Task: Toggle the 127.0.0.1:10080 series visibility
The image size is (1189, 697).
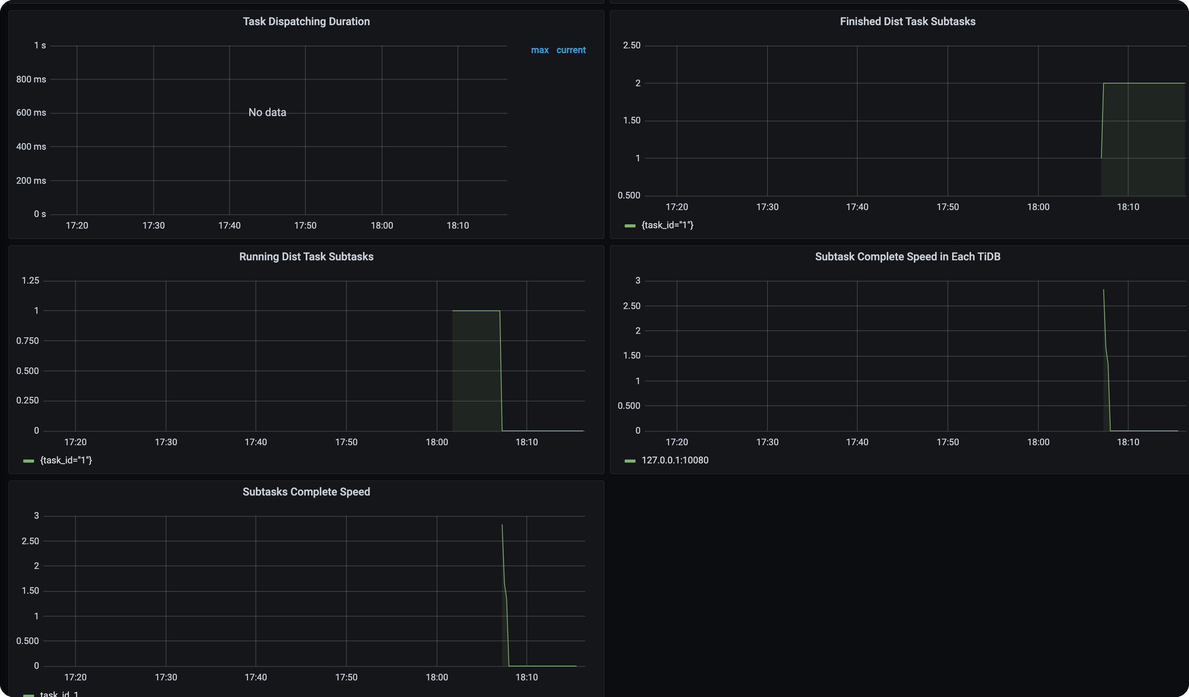Action: coord(675,460)
